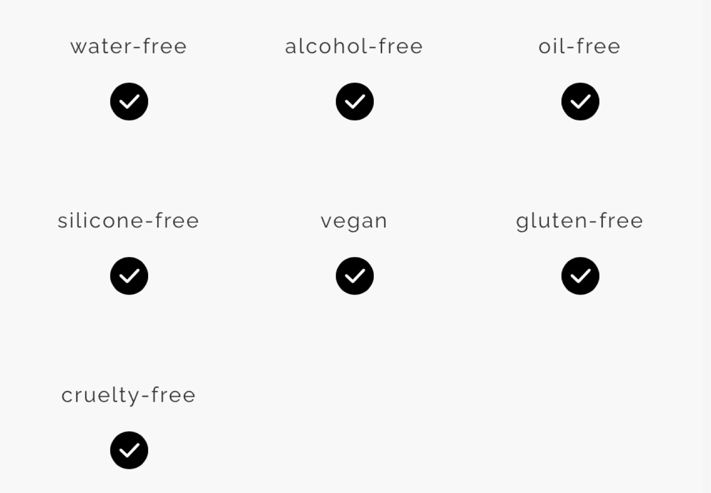Click the checkmark icon under gluten-free

click(580, 275)
